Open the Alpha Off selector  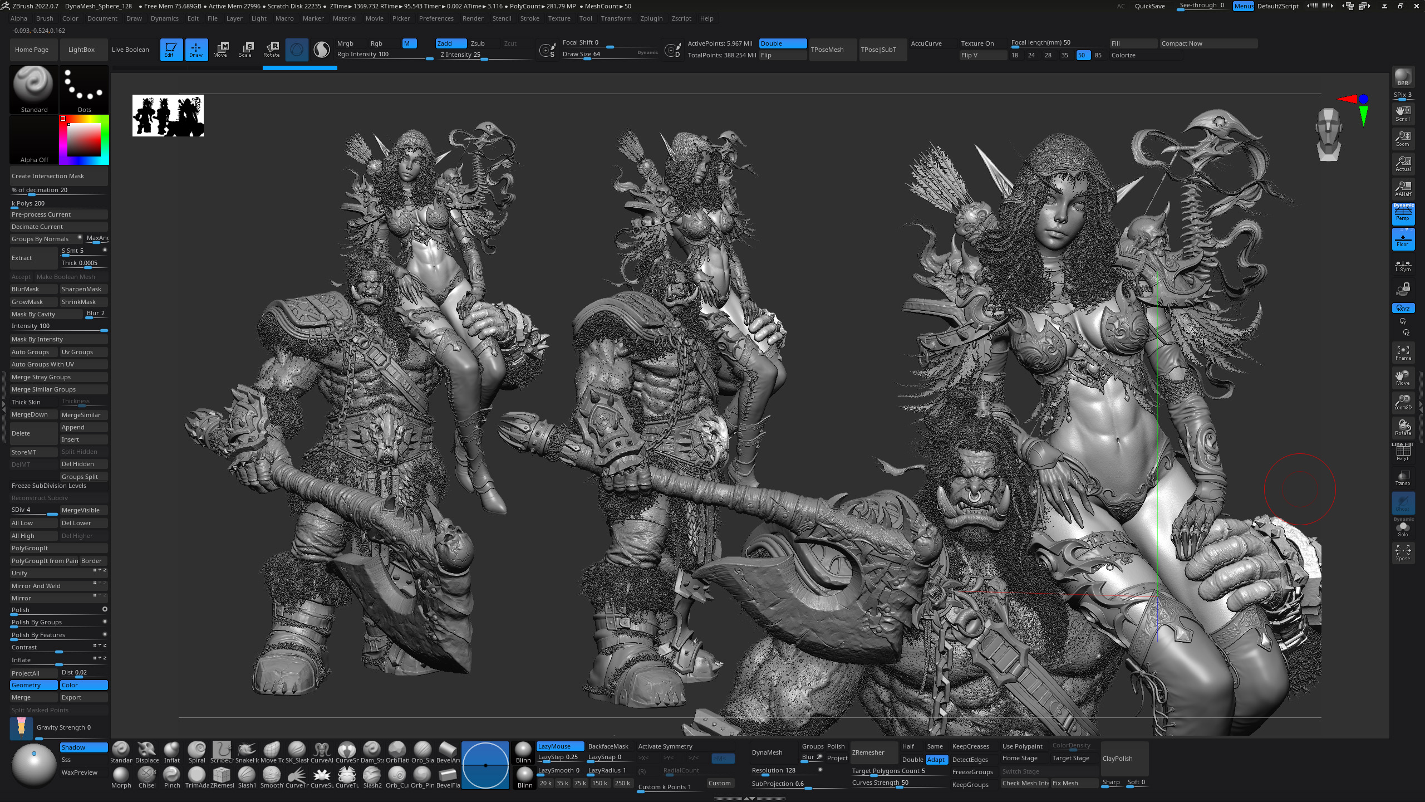tap(34, 140)
